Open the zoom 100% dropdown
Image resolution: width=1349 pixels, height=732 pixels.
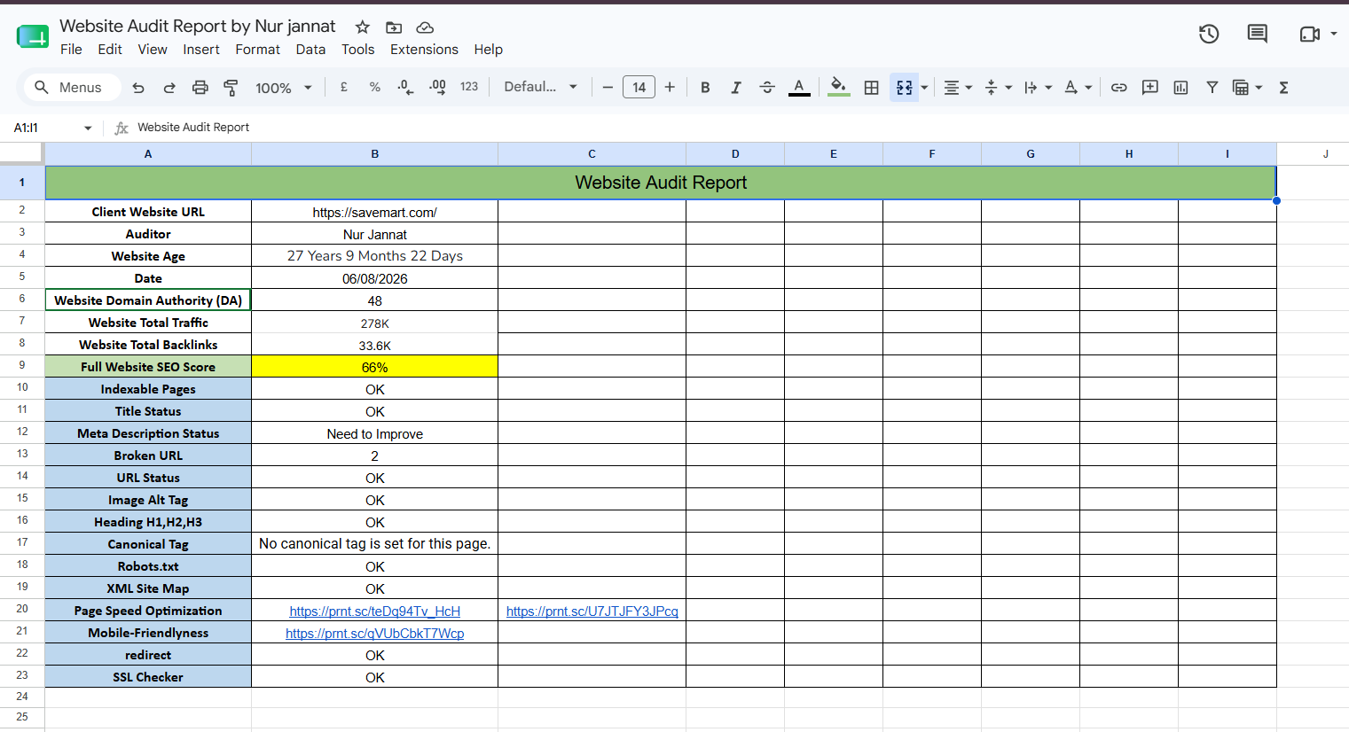[283, 88]
